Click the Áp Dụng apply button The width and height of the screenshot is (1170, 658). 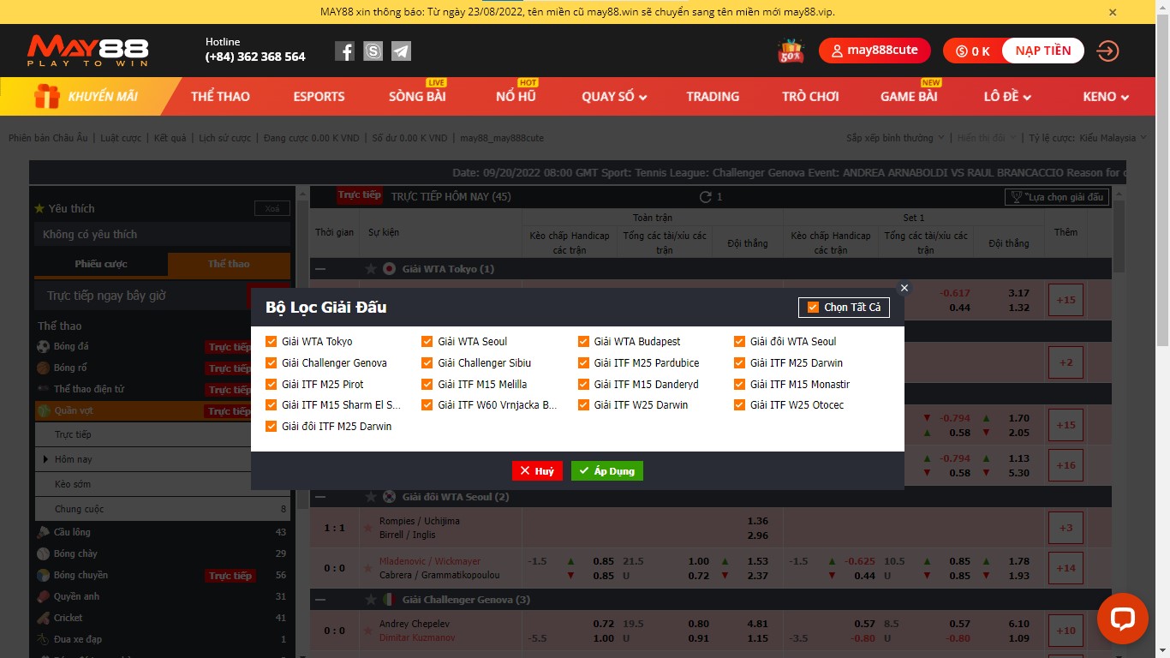click(606, 471)
